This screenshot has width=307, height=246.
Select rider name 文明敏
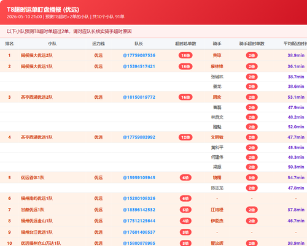pos(217,137)
